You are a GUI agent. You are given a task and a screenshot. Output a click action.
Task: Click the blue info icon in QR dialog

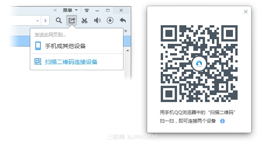click(222, 121)
